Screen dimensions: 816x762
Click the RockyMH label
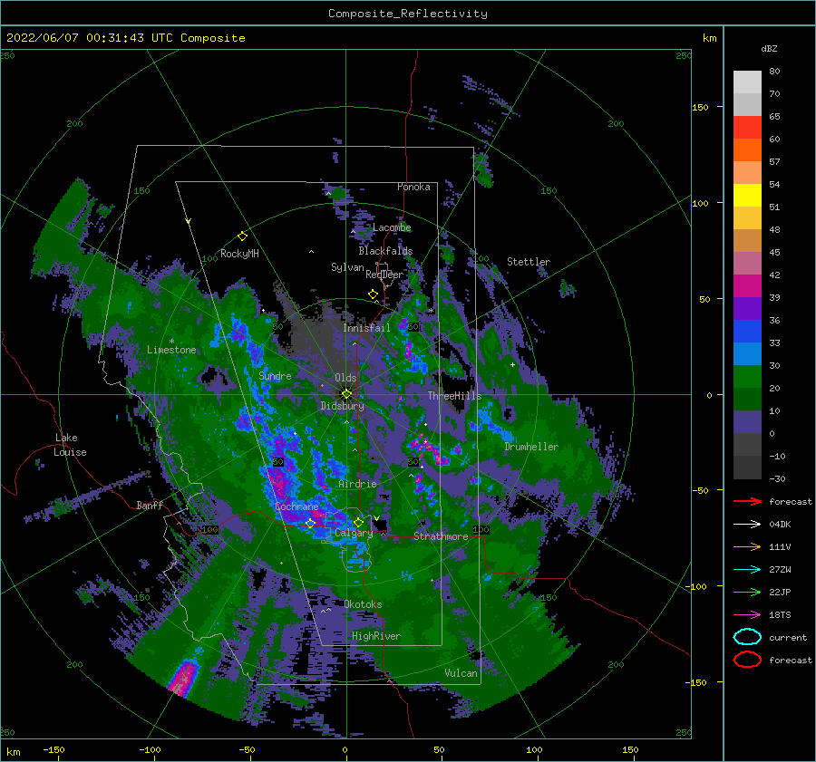[239, 254]
